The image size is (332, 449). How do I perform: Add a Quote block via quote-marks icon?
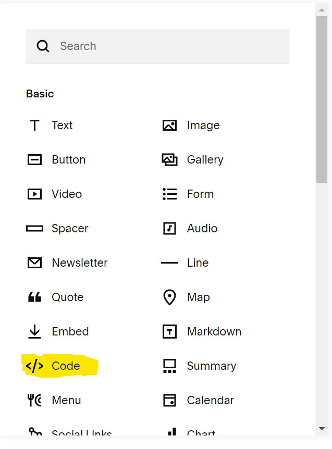[x=35, y=297]
